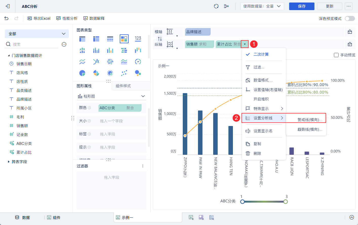358x225 pixels.
Task: Expand the 跨表字段 tree node
Action: 9,162
